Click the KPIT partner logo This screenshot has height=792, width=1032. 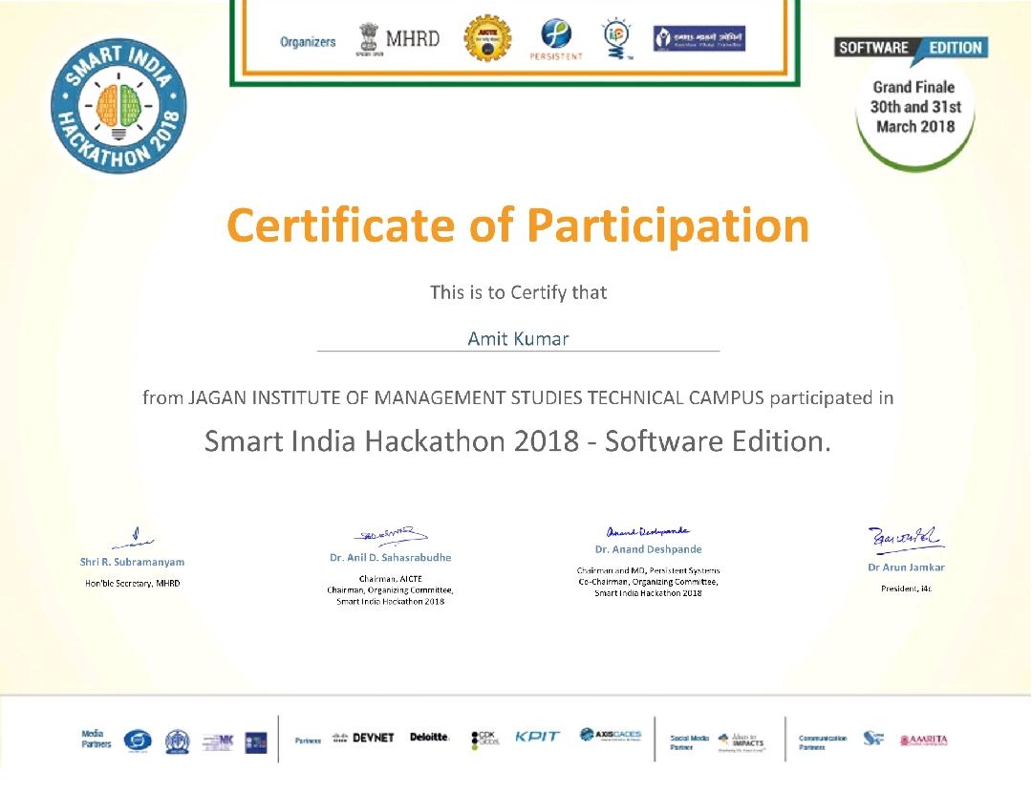click(537, 736)
